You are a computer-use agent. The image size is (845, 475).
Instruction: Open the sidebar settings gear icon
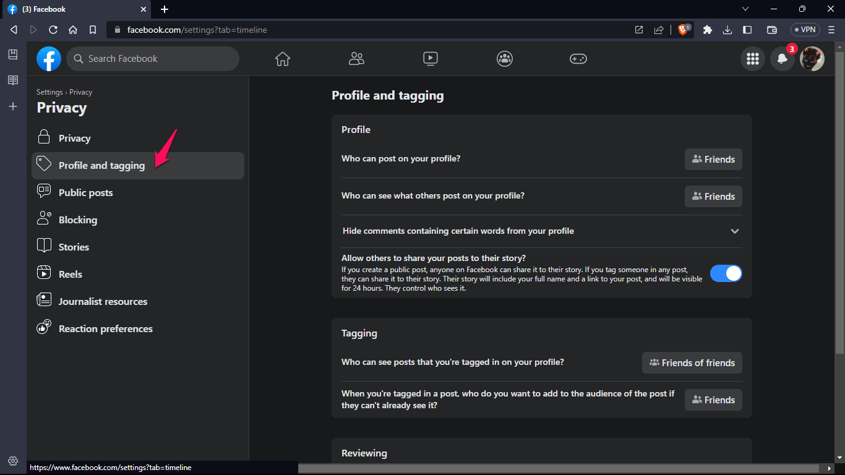(x=13, y=461)
